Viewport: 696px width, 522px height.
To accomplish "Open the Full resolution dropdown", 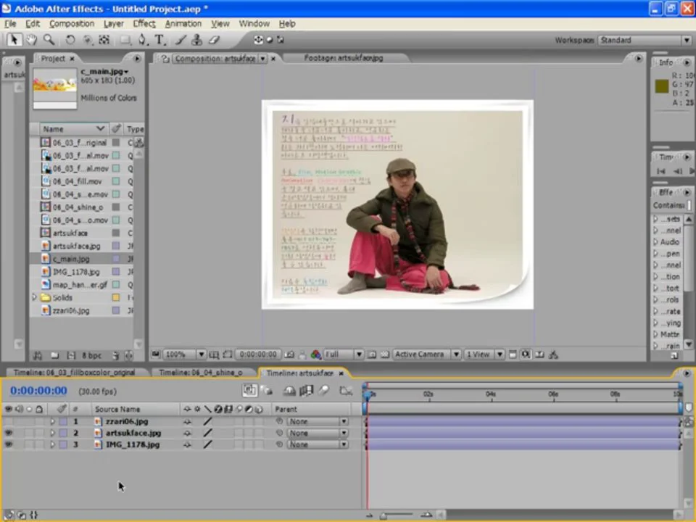I will (x=344, y=355).
